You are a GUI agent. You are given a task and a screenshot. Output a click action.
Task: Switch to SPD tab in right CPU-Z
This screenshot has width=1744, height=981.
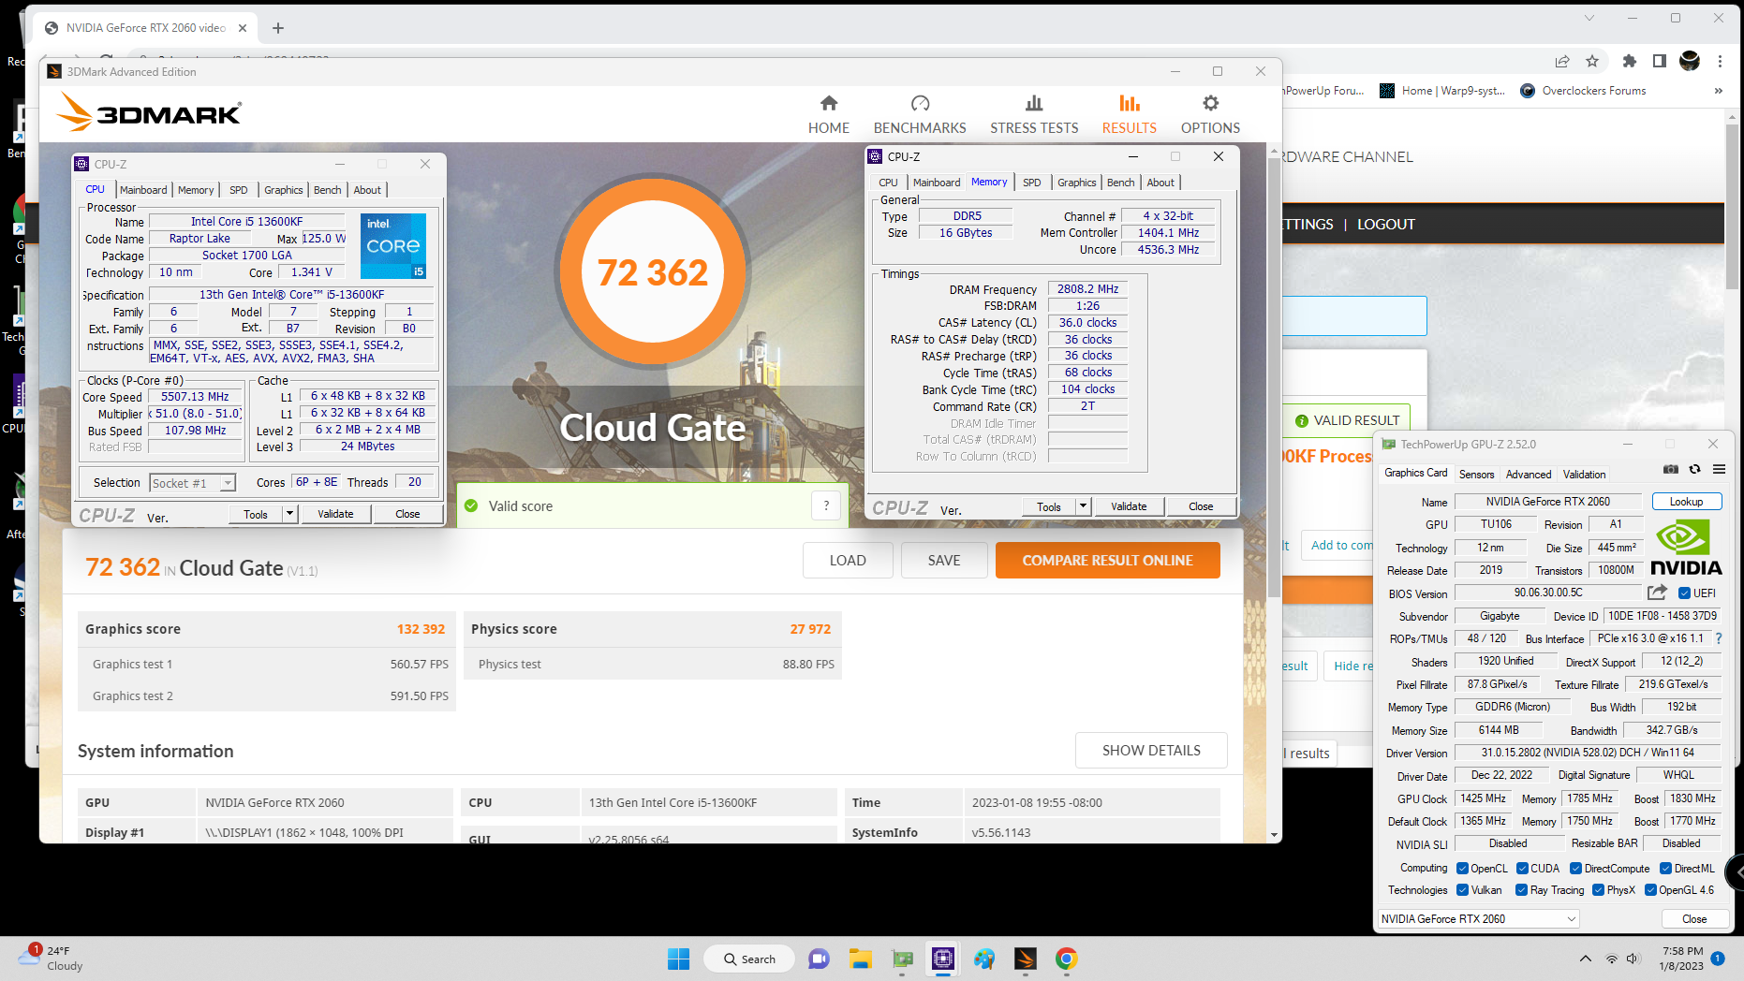(1031, 183)
